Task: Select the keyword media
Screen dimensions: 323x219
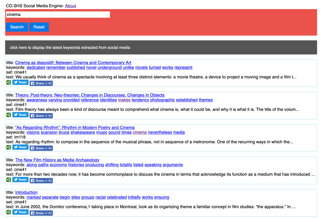Action: [x=179, y=132]
